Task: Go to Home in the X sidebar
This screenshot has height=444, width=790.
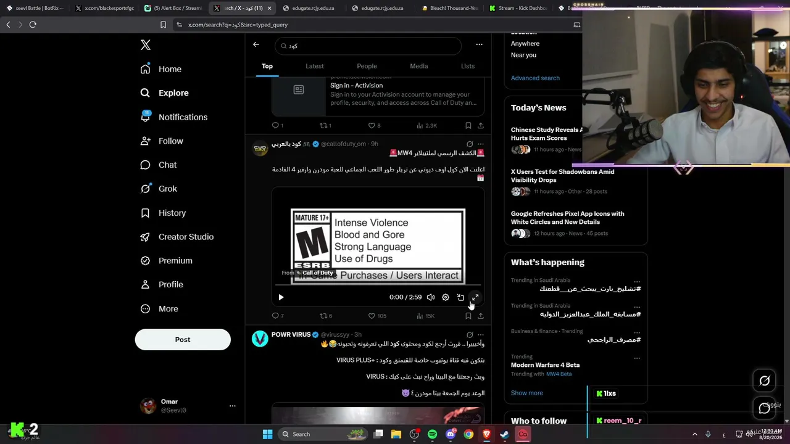Action: (x=161, y=69)
